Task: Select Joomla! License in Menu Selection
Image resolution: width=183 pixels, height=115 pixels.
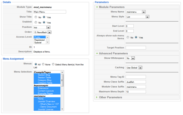Action: tap(47, 109)
